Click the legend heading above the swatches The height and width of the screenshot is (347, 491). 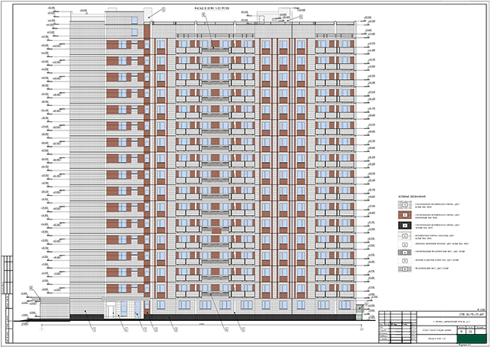(412, 197)
